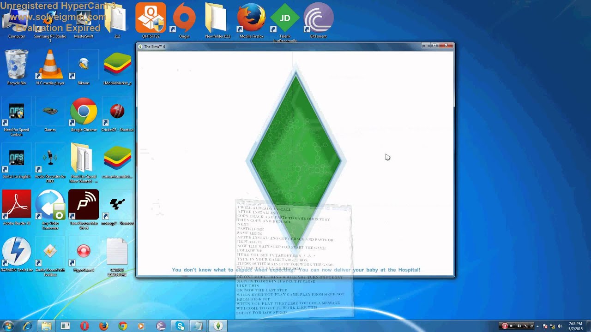Open the media player taskbar icon

[x=141, y=326]
